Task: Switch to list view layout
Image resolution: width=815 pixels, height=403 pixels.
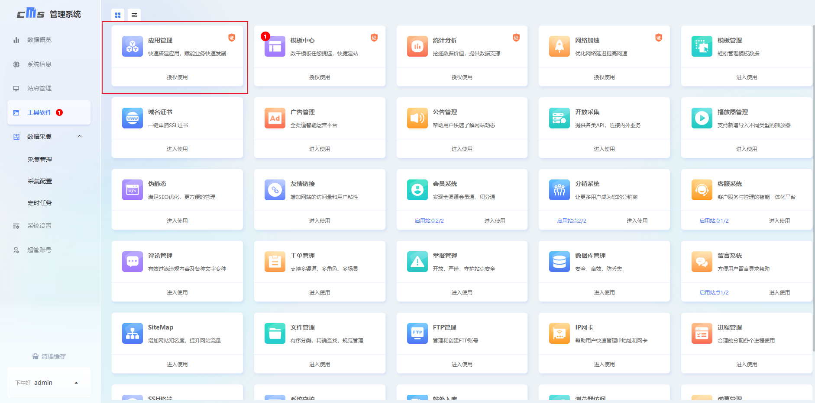Action: pyautogui.click(x=134, y=15)
